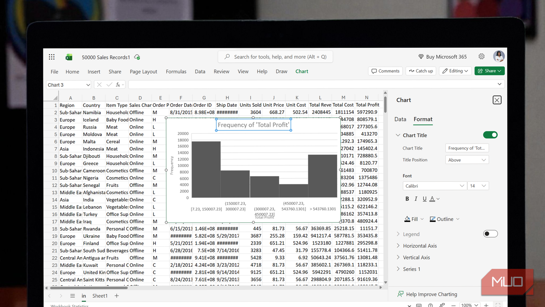Turn off the Chart Title toggle
This screenshot has width=545, height=307.
(x=490, y=135)
